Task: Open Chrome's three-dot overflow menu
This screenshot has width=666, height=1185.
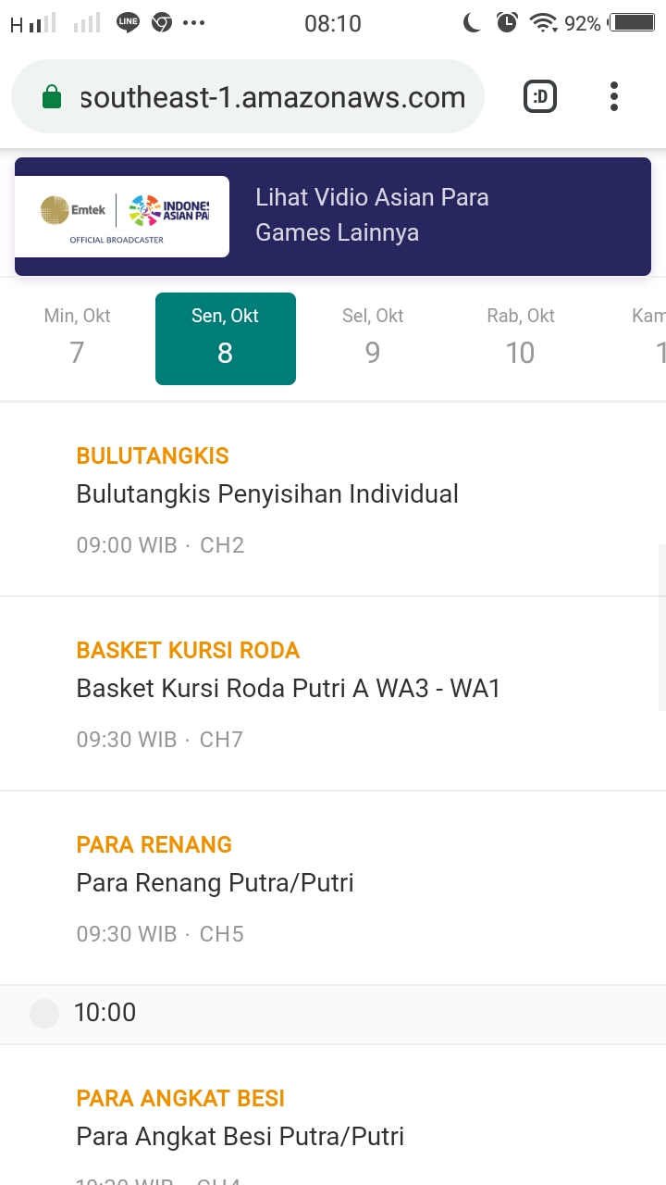Action: coord(613,96)
